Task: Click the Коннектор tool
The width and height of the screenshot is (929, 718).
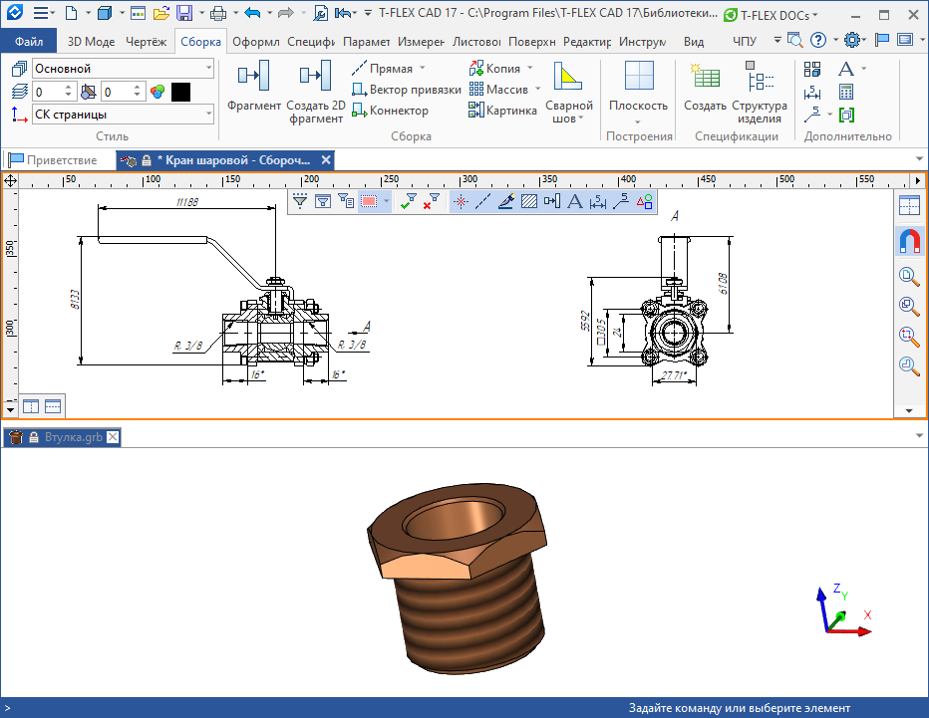Action: coord(391,111)
